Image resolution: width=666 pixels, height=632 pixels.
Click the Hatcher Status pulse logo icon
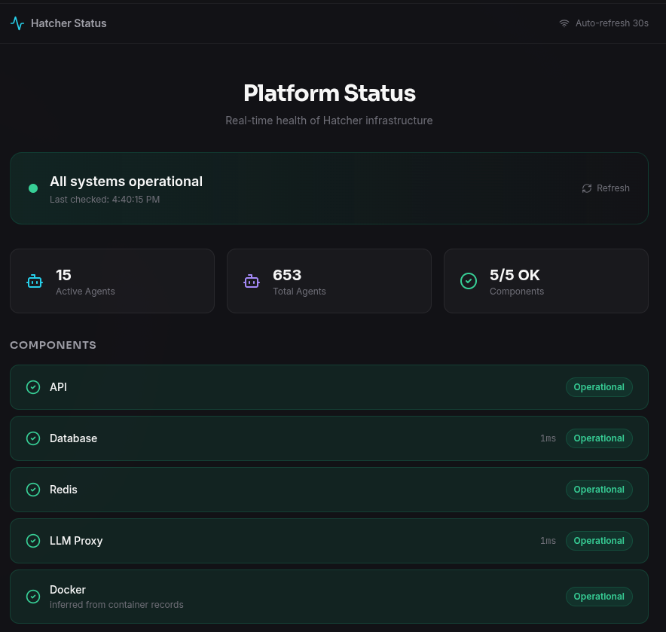point(17,23)
